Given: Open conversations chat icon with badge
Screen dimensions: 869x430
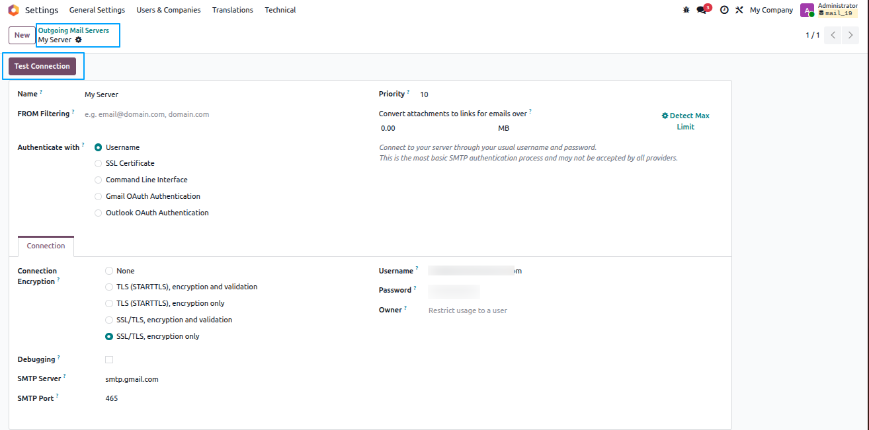Looking at the screenshot, I should 703,9.
